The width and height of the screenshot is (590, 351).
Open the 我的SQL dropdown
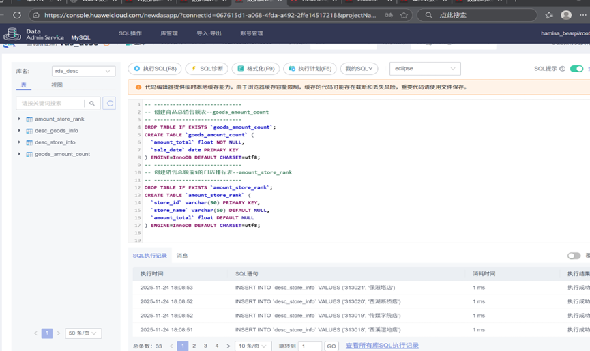[x=359, y=69]
